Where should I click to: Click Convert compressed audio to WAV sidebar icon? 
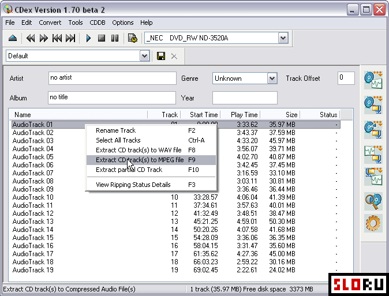pos(373,177)
